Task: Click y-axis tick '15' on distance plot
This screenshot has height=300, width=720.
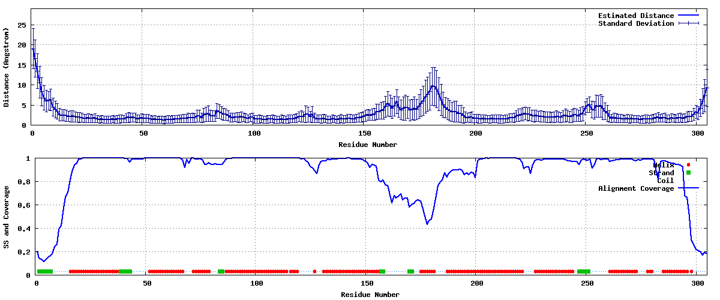Action: [x=22, y=65]
